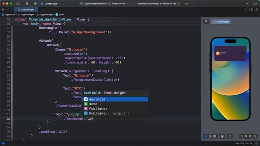The image size is (260, 146).
Task: Open body symbol in jump bar
Action: pyautogui.click(x=60, y=15)
